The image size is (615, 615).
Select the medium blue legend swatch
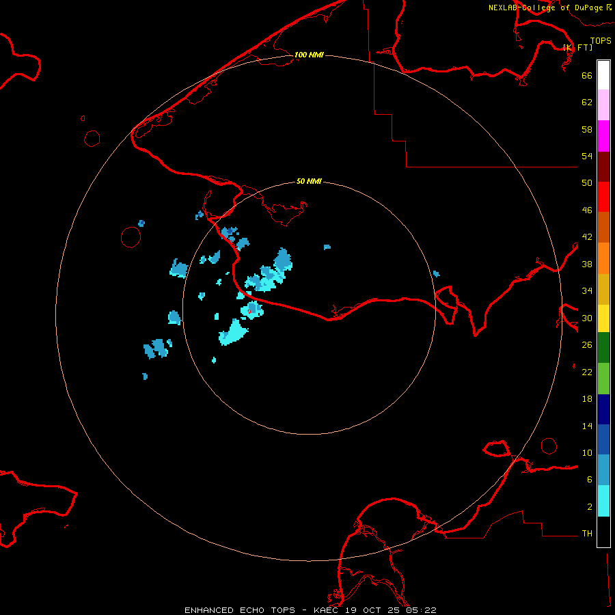click(603, 439)
